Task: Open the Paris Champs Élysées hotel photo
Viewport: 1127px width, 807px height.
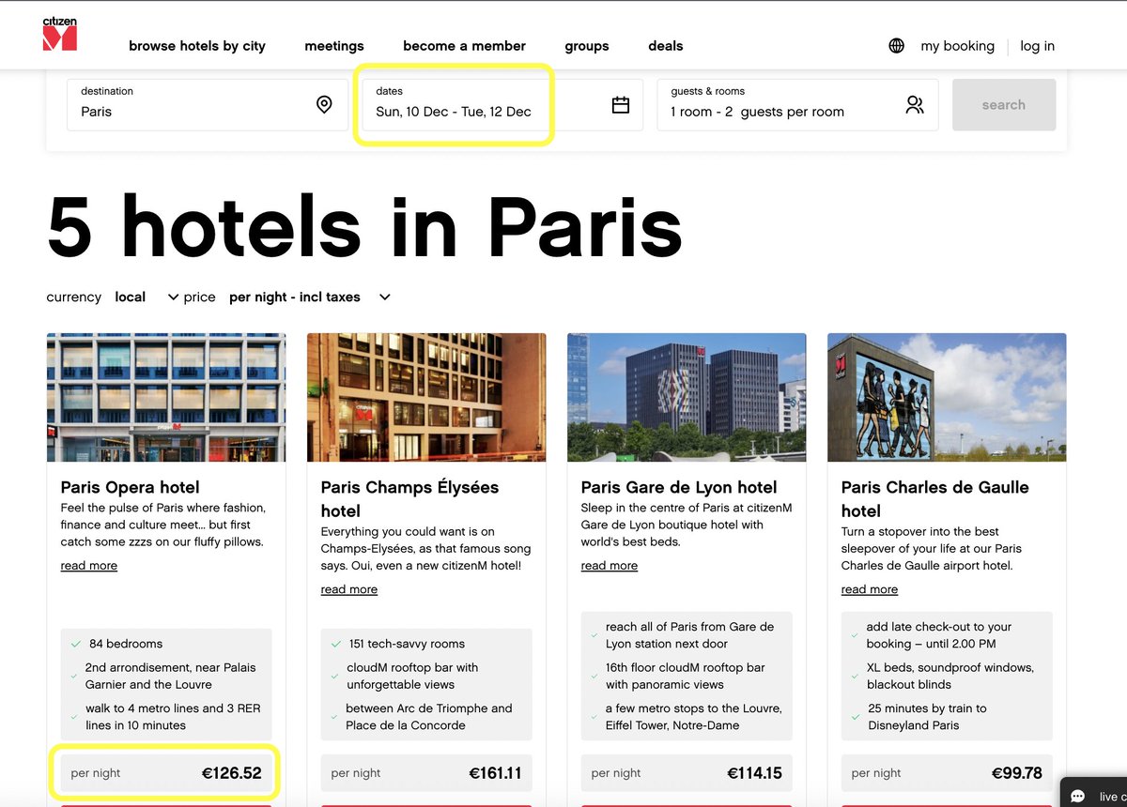Action: click(426, 398)
